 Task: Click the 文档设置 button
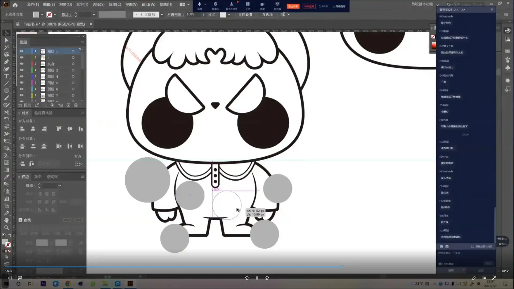pyautogui.click(x=245, y=14)
